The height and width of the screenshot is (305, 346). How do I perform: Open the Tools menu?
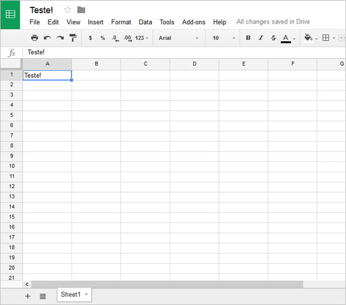[167, 22]
